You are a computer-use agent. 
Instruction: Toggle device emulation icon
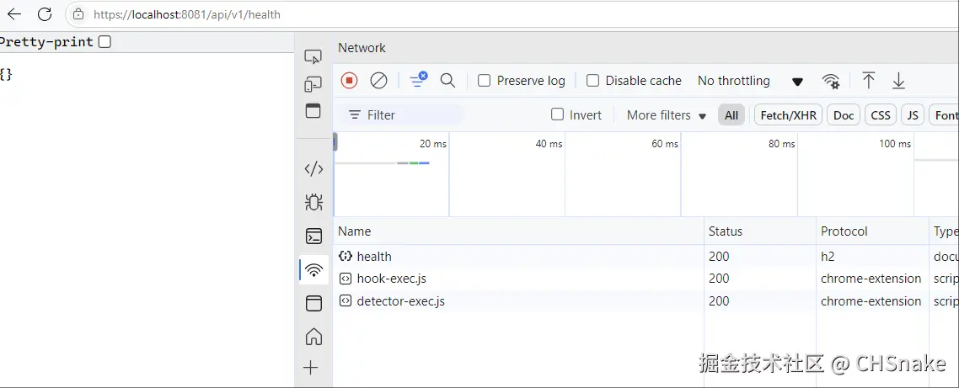[x=313, y=84]
